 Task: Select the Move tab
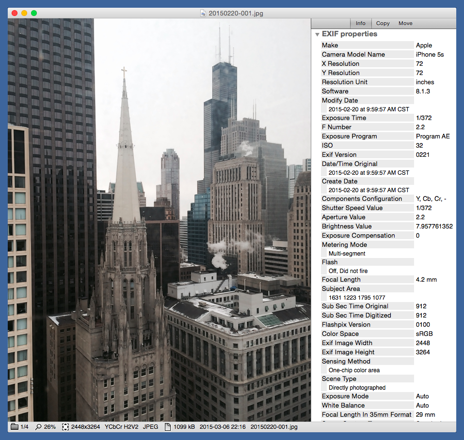(405, 23)
